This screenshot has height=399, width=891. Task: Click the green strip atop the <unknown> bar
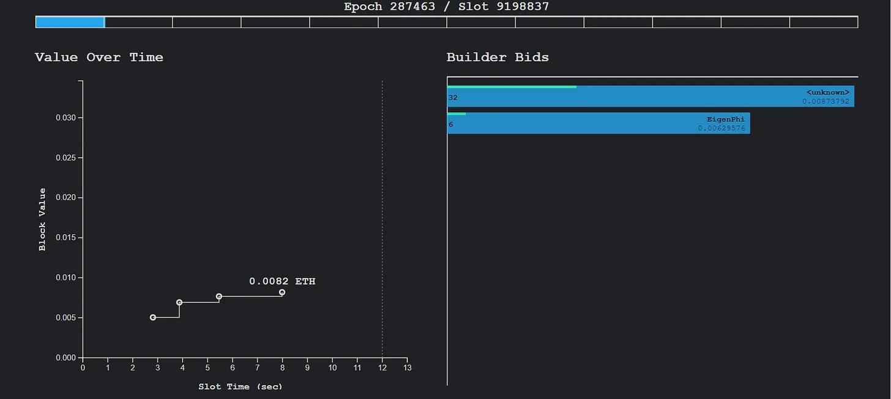coord(512,87)
